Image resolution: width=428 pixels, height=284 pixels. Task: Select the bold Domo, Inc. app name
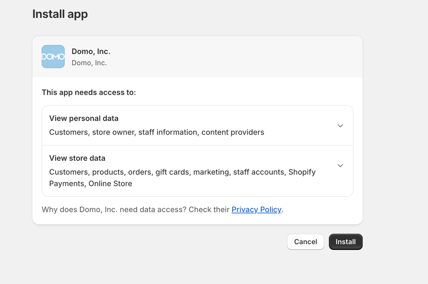tap(91, 51)
